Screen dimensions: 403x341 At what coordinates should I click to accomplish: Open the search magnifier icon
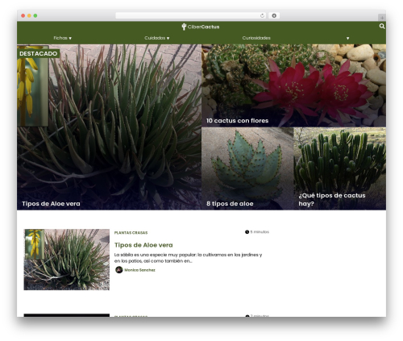[382, 27]
